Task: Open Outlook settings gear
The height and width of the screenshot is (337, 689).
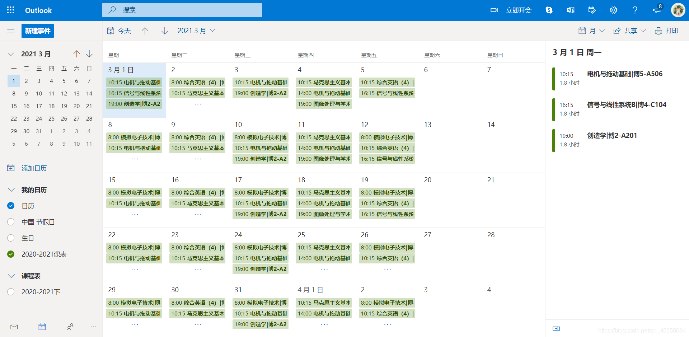Action: coord(614,10)
